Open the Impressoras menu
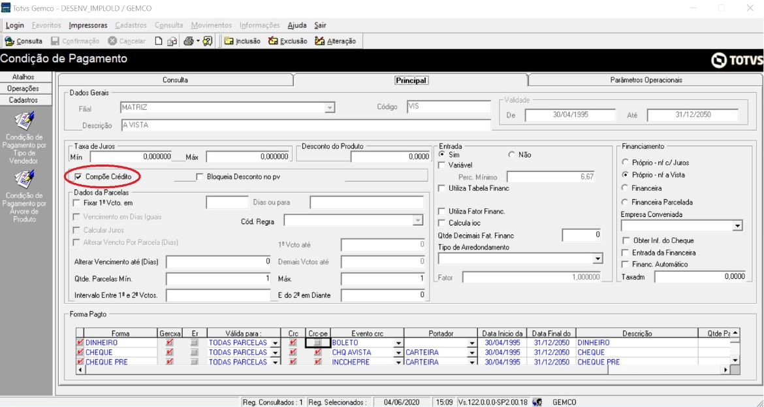764x407 pixels. click(88, 25)
